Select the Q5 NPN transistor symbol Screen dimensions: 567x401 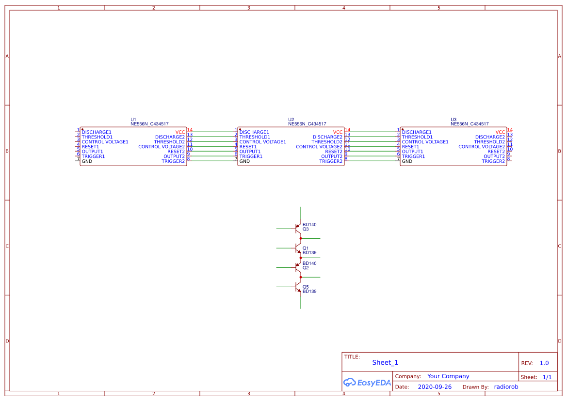[x=298, y=287]
